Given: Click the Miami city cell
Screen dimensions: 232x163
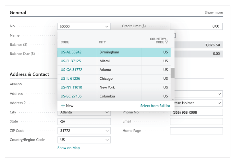Looking at the screenshot, I should click(x=119, y=61).
